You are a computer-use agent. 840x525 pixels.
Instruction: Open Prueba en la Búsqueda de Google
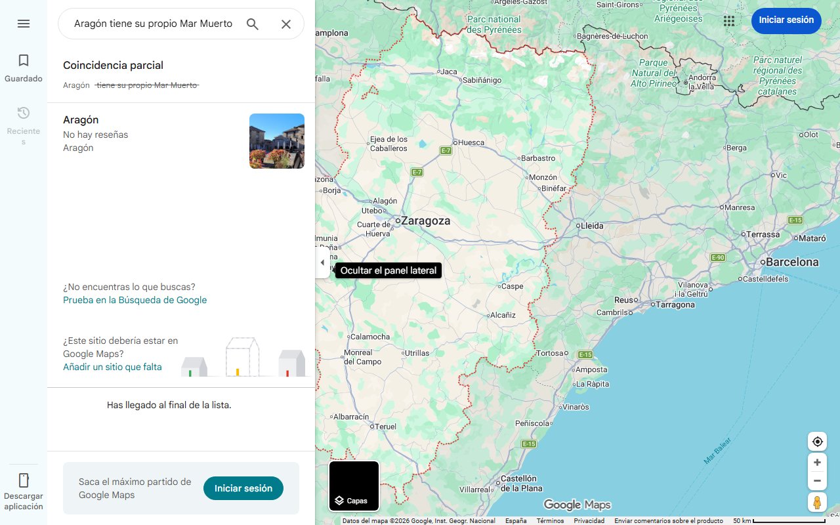(x=135, y=300)
